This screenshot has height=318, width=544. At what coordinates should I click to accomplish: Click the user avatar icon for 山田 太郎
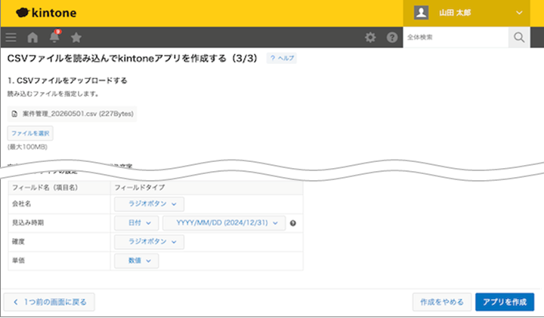(x=421, y=13)
